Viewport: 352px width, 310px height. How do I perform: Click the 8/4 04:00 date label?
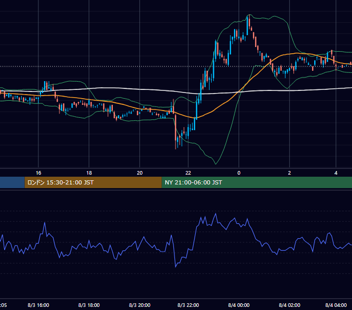336,305
